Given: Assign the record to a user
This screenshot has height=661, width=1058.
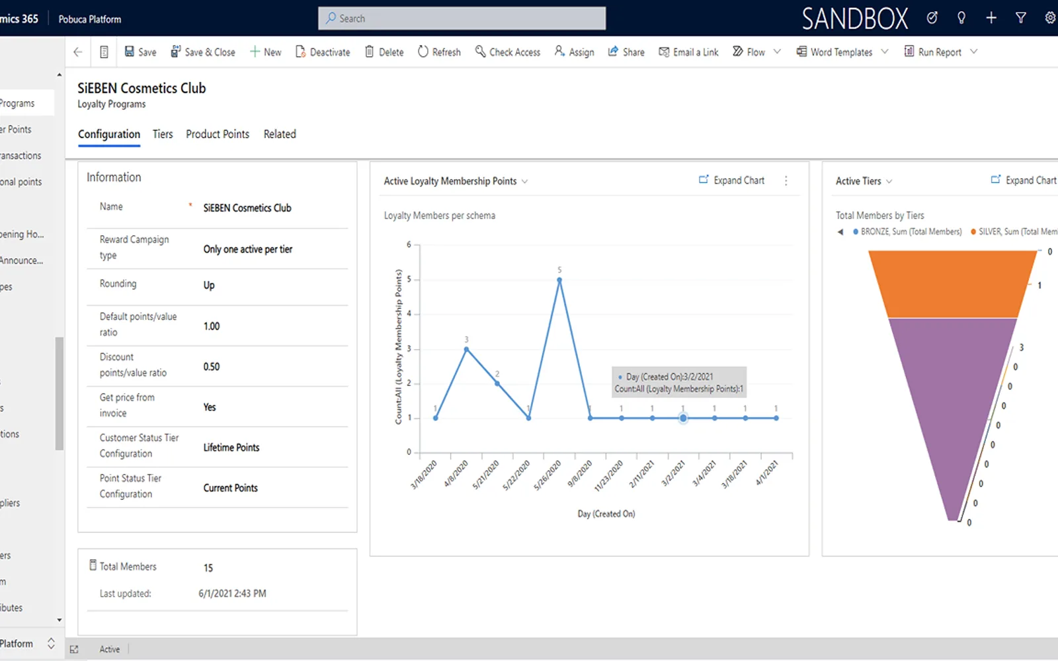Looking at the screenshot, I should [574, 52].
